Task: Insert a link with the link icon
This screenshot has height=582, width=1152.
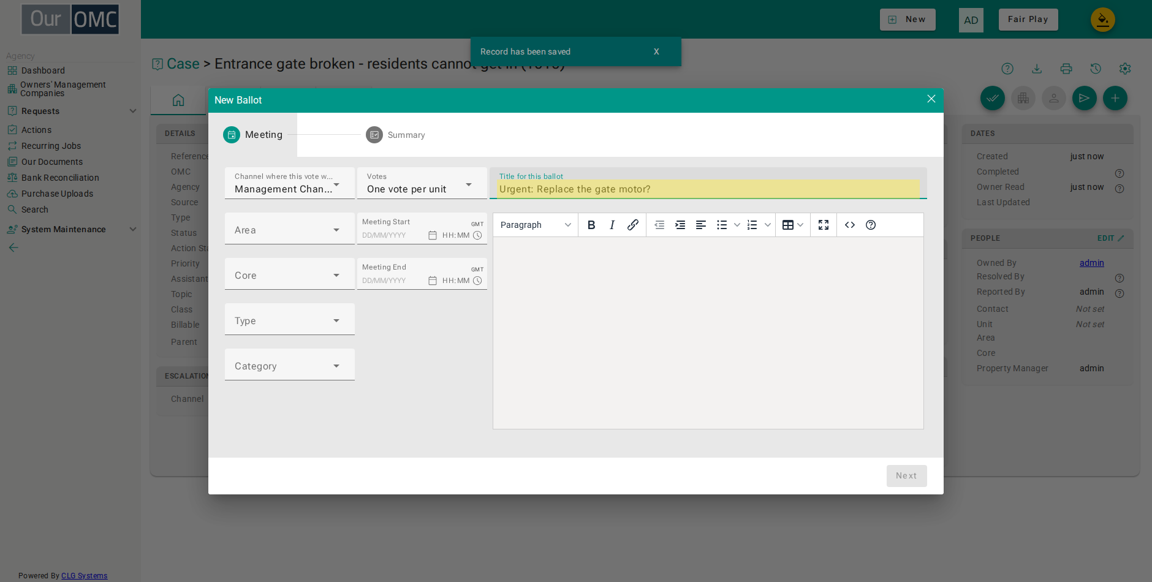Action: (633, 225)
